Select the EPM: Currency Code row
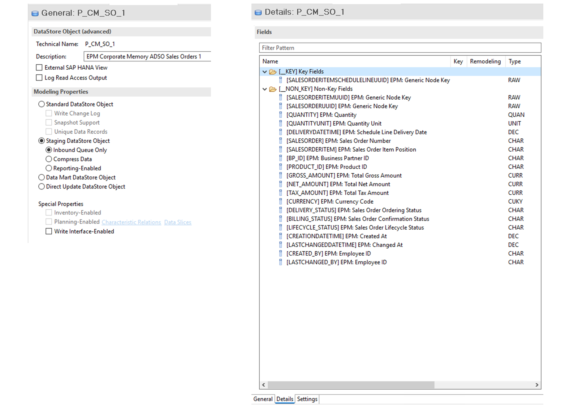 [400, 201]
